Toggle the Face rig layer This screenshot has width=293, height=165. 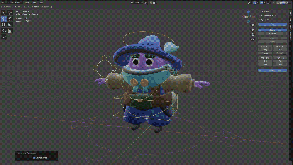272,24
